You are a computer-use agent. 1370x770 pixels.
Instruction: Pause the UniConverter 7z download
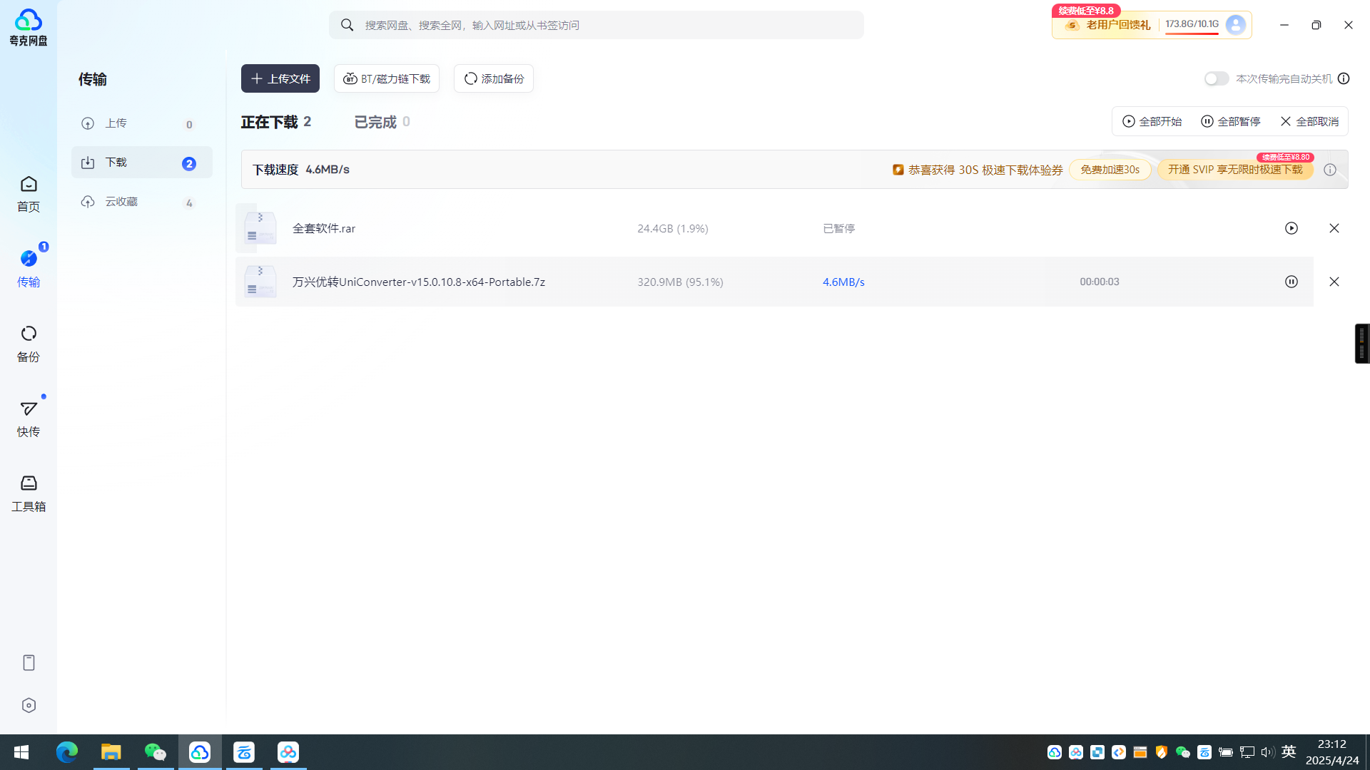(1292, 282)
